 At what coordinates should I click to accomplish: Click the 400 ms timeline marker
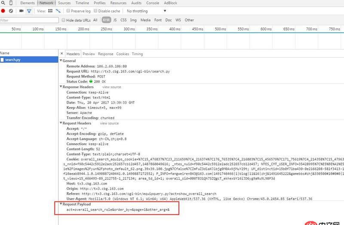[175, 29]
